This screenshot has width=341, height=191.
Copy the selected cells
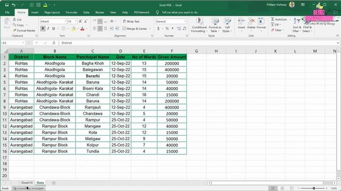18,25
